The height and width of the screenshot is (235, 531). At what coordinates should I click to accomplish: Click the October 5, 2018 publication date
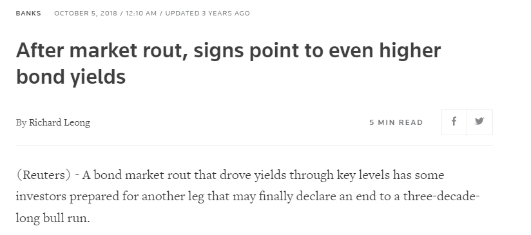click(x=86, y=13)
